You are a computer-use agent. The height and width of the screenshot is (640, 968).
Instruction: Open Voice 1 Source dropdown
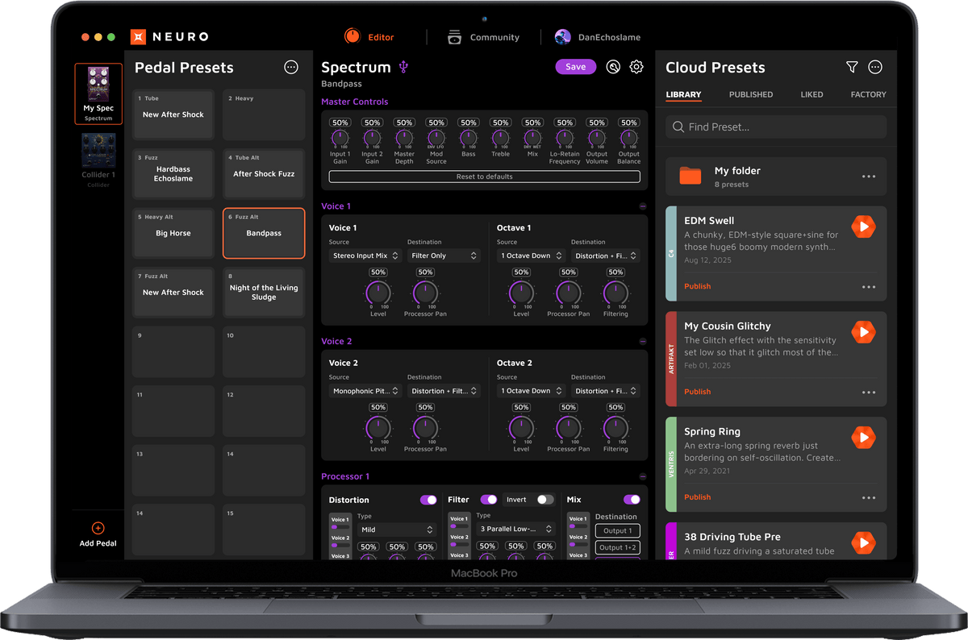point(366,256)
